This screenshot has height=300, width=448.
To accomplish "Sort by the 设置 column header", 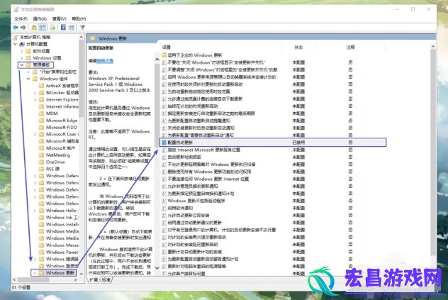I will tap(167, 48).
